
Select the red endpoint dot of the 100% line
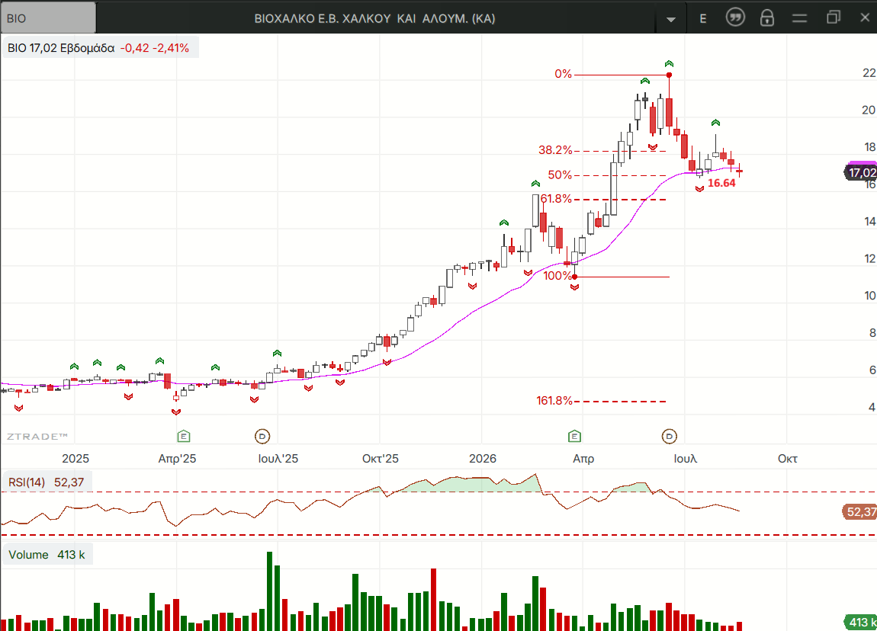point(574,277)
